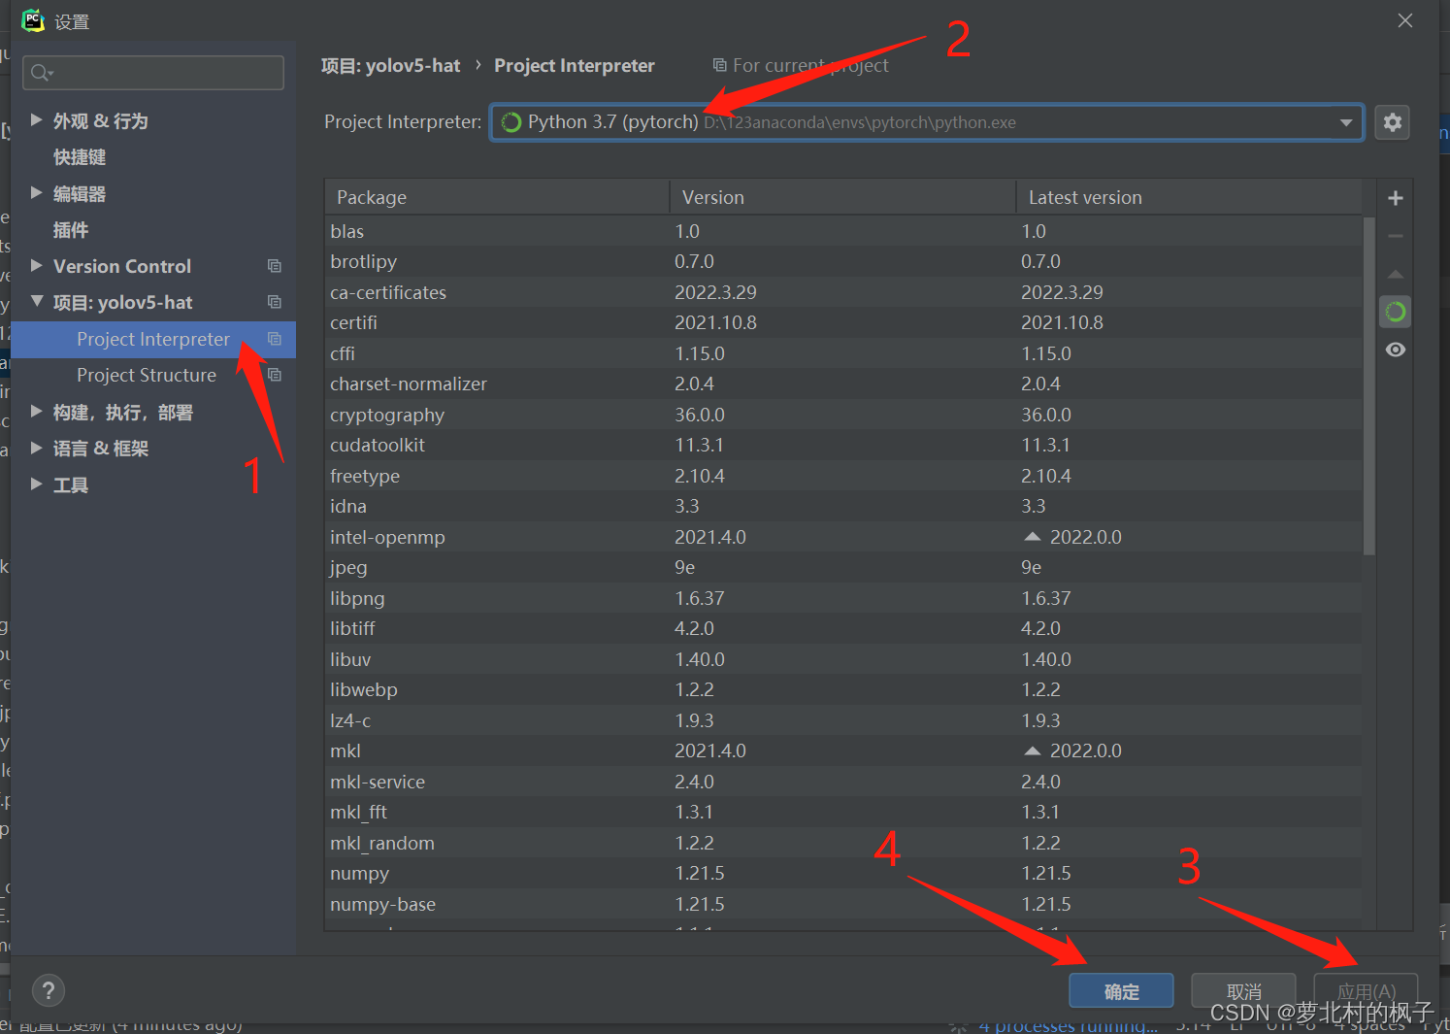Click copy icon beside 项目: yolov5-hat
Image resolution: width=1450 pixels, height=1034 pixels.
pyautogui.click(x=275, y=302)
